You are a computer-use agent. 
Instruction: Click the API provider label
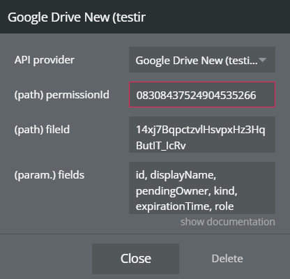click(45, 60)
